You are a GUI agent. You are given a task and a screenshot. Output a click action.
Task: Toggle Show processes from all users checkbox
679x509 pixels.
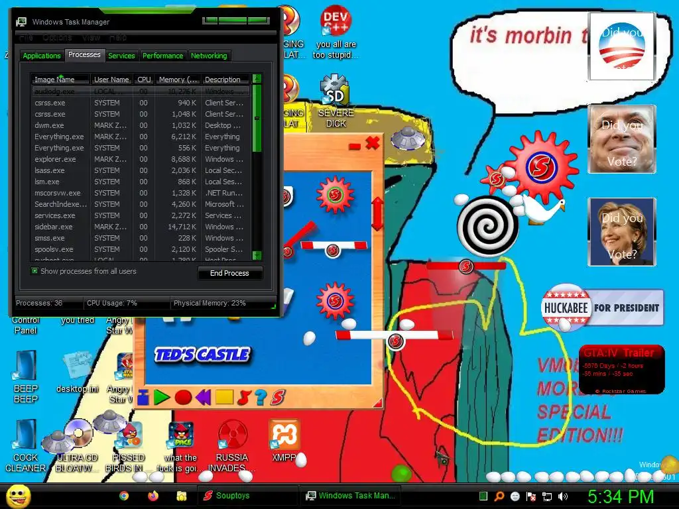(x=34, y=271)
